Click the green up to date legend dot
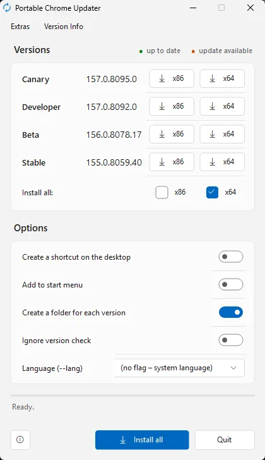 tap(141, 52)
